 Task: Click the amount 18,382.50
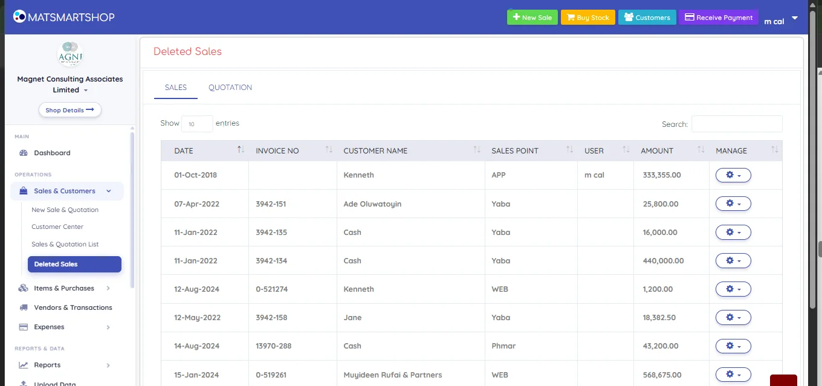pyautogui.click(x=659, y=317)
